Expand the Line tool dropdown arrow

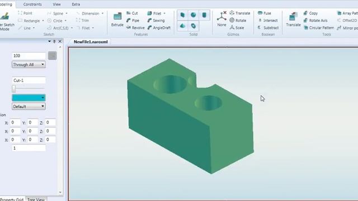tap(34, 28)
